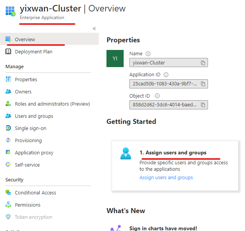This screenshot has width=245, height=231.
Task: Click the Application proxy icon
Action: [x=8, y=152]
